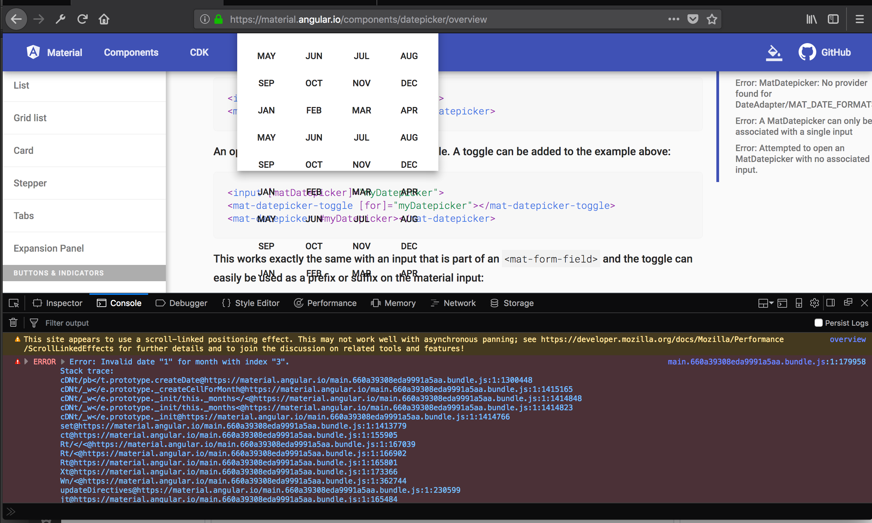Activate the element picker in devtools

[x=14, y=303]
